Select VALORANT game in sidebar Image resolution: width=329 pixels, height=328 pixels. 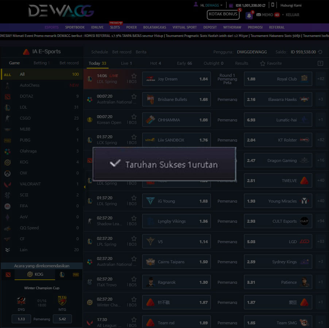pos(42,184)
